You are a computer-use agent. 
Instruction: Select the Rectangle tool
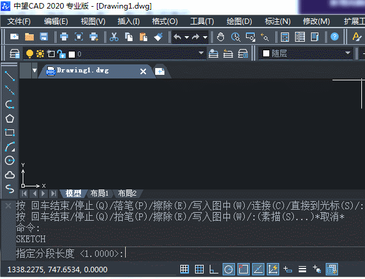[10, 132]
